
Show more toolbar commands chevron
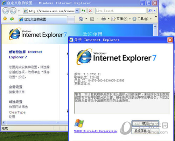coord(156,16)
